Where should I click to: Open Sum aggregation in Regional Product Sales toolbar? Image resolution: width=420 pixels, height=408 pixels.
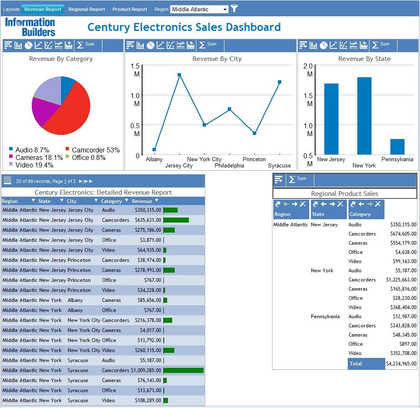pos(297,179)
